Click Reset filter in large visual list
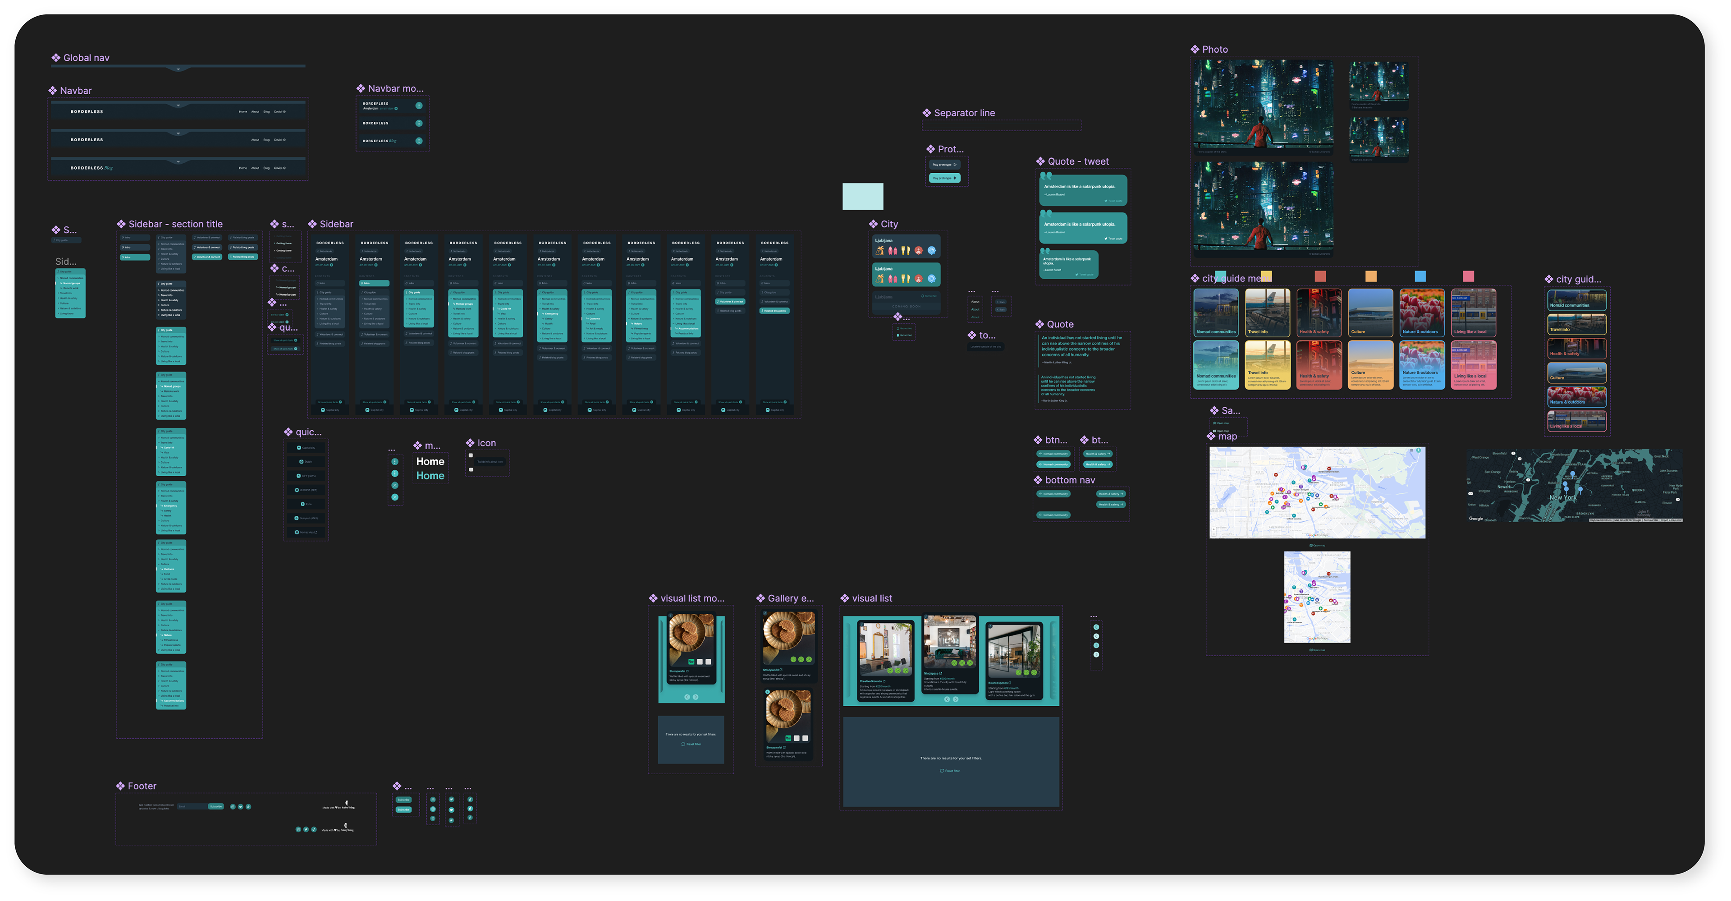 pos(951,771)
